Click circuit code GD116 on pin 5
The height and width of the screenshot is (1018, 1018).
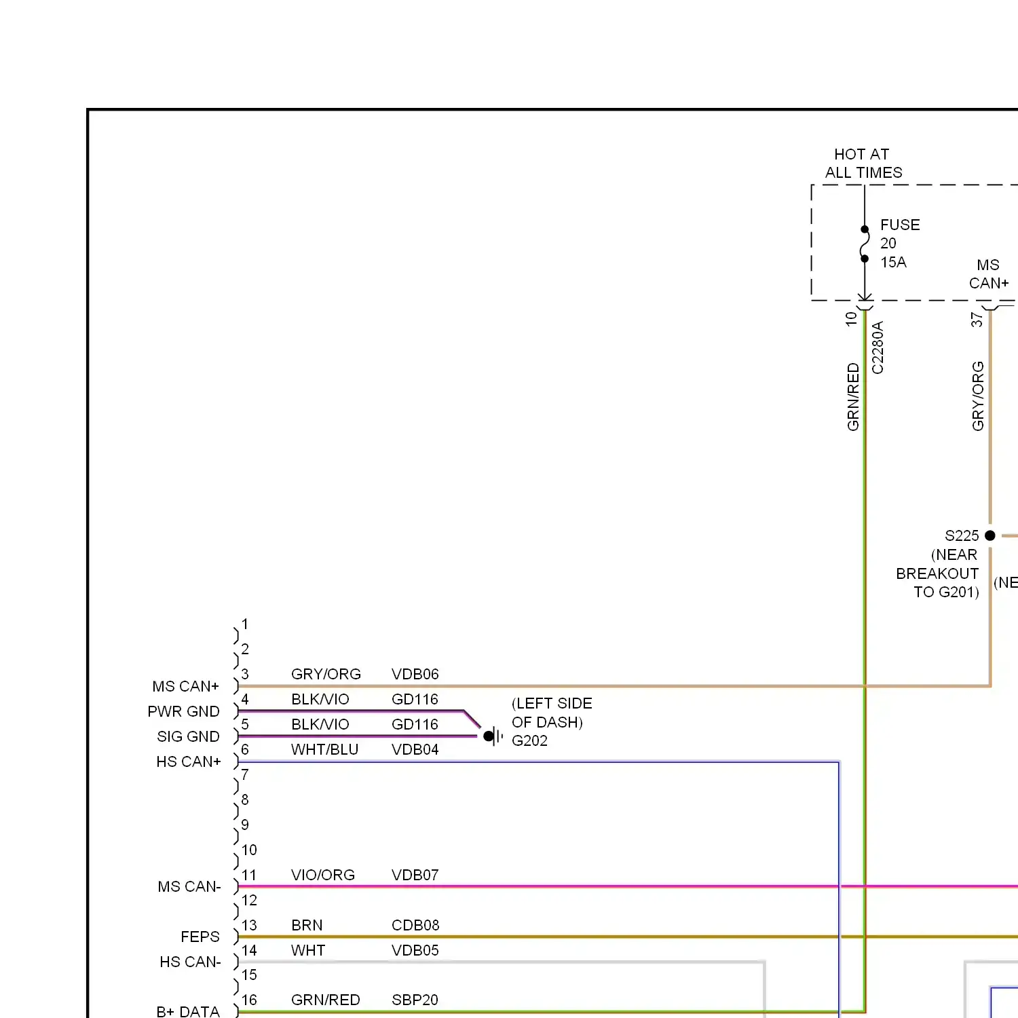pos(415,724)
